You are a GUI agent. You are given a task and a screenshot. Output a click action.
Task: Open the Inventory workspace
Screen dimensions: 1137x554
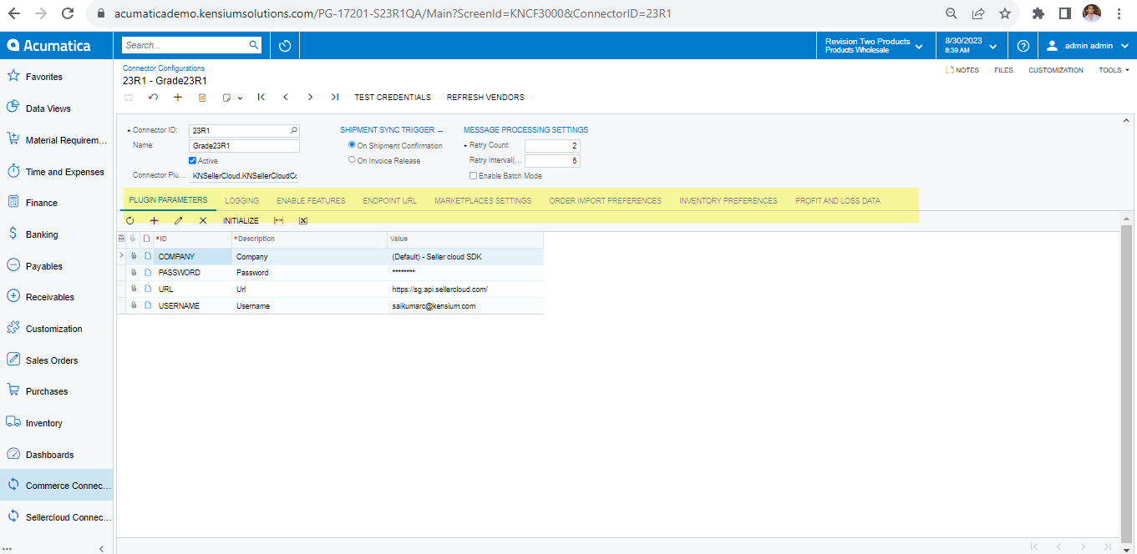[x=57, y=423]
